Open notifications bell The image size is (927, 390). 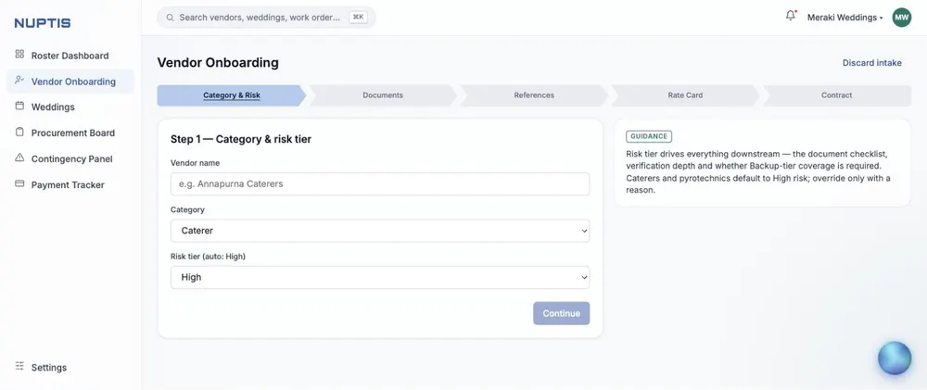pos(791,16)
